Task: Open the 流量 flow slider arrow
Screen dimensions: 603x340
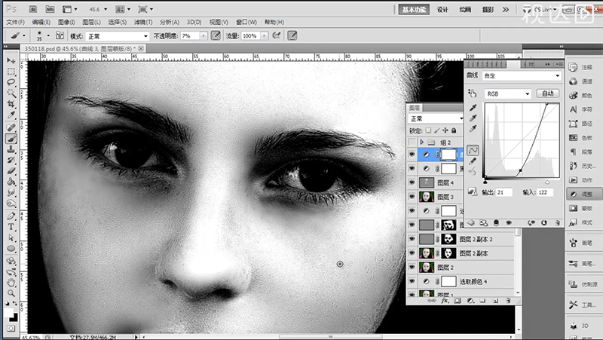Action: [265, 35]
